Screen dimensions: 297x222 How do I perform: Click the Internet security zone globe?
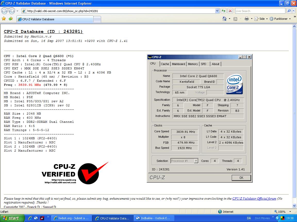(x=220, y=212)
